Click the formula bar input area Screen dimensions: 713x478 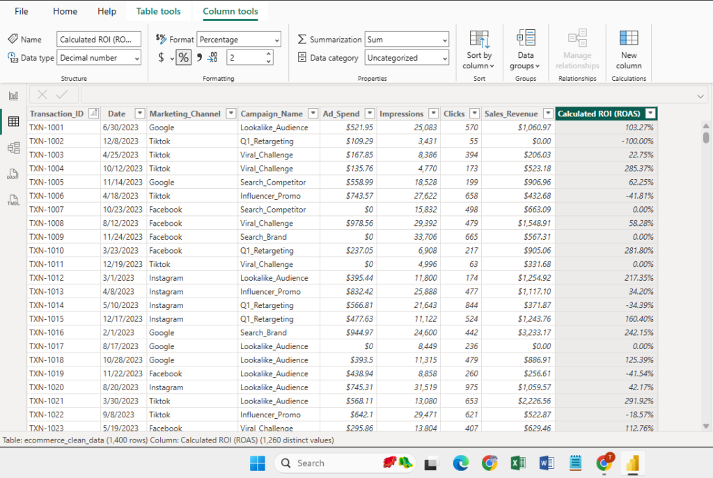click(386, 95)
